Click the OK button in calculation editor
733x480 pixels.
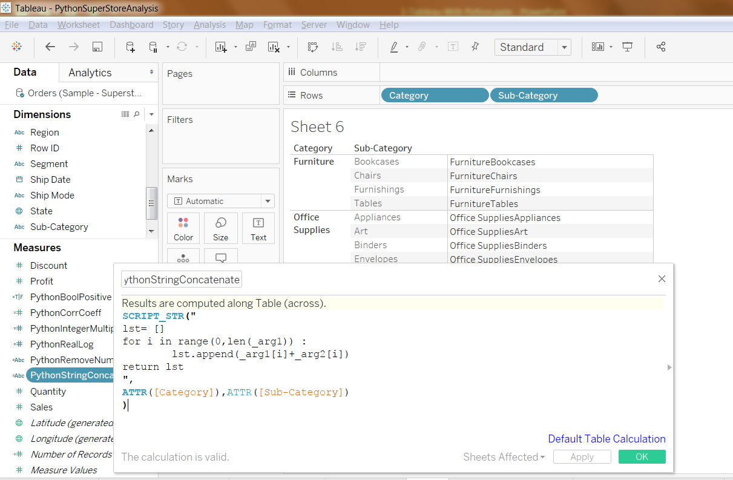[x=642, y=457]
